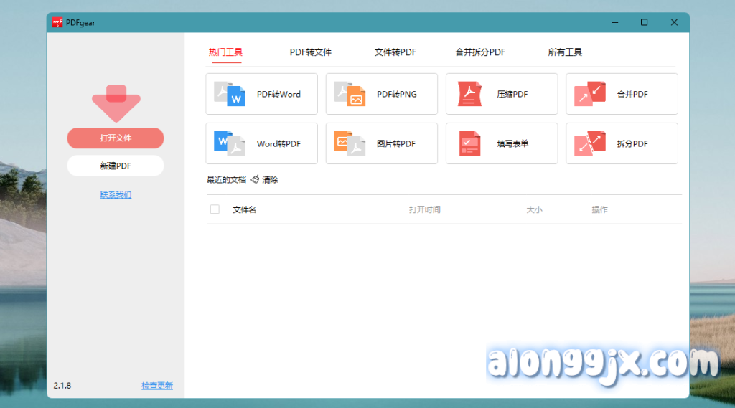Switch to the 热门工具 tab
The width and height of the screenshot is (735, 408).
[225, 52]
